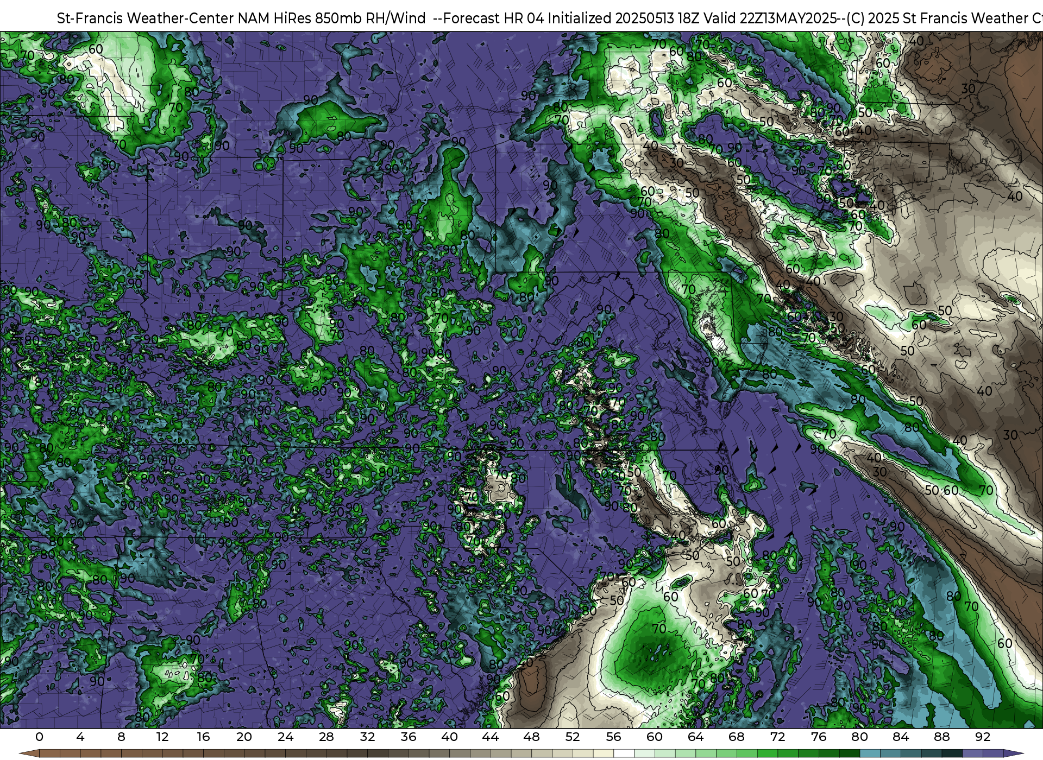Click the colorbar tick label '88'
The width and height of the screenshot is (1043, 760).
coord(941,737)
